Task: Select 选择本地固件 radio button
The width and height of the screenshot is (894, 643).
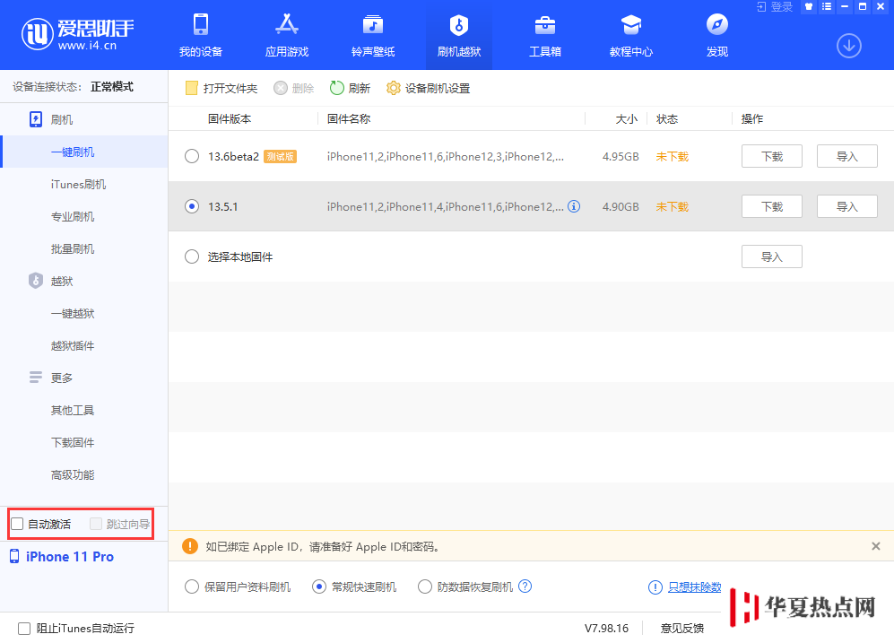Action: [192, 256]
